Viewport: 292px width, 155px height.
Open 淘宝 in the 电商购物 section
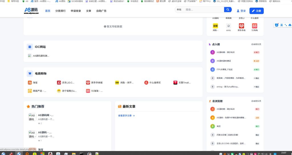(33, 82)
